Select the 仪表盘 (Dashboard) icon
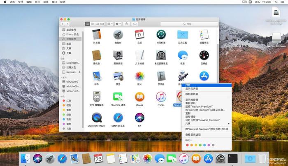This screenshot has height=166, width=288. (x=204, y=55)
